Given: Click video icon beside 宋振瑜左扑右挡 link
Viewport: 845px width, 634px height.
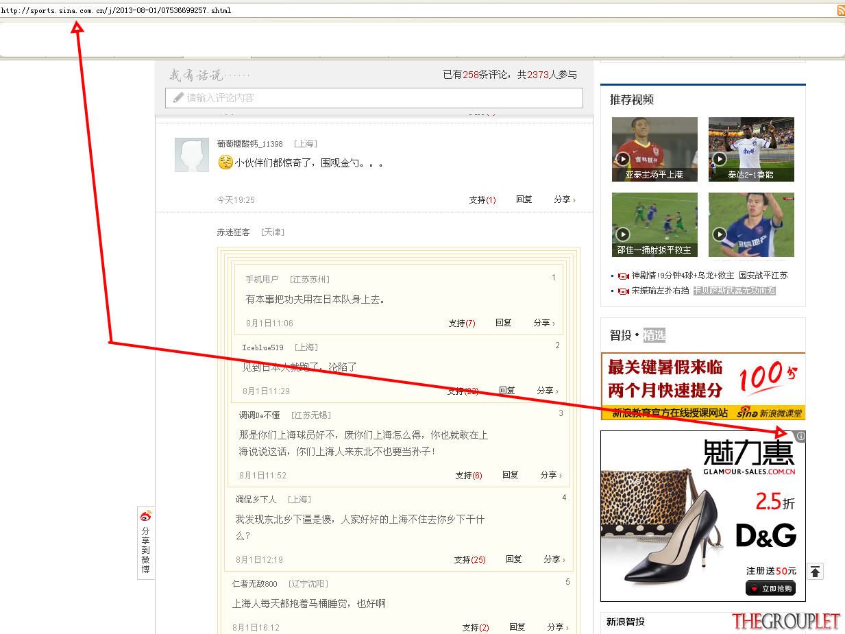Looking at the screenshot, I should 623,291.
